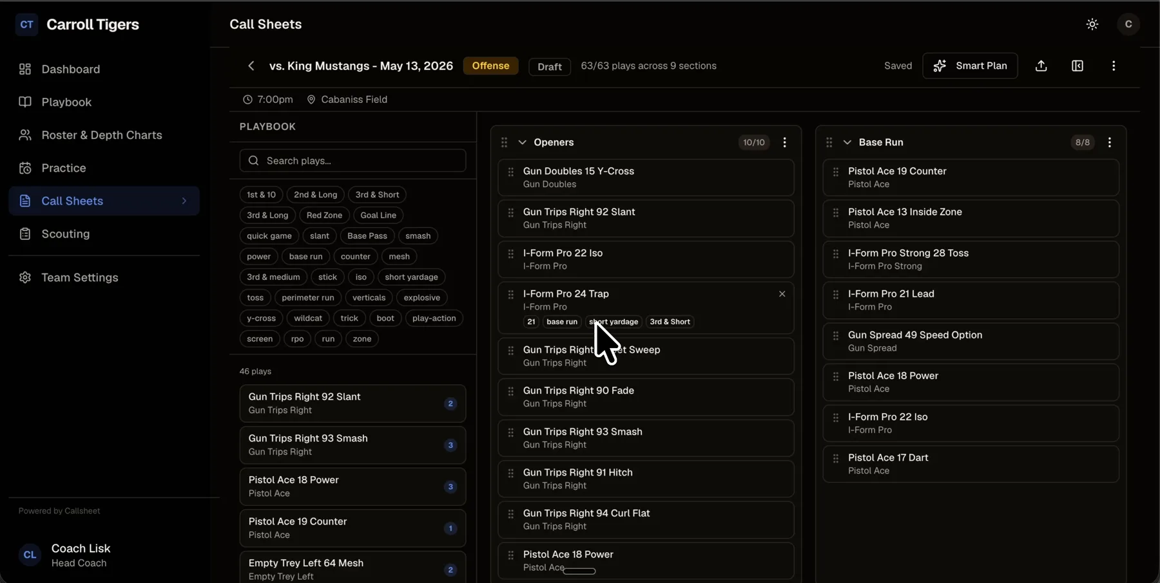The height and width of the screenshot is (583, 1160).
Task: Click the Smart Plan button
Action: coord(970,66)
